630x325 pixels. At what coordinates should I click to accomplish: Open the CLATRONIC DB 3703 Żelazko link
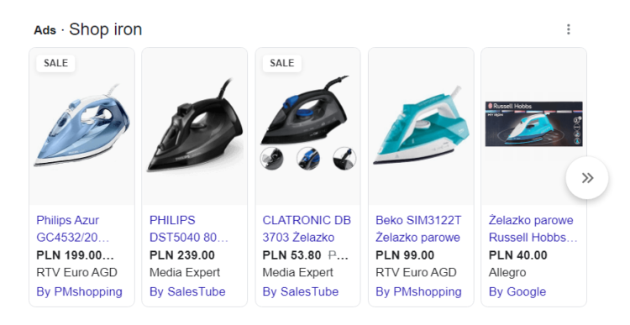click(307, 228)
